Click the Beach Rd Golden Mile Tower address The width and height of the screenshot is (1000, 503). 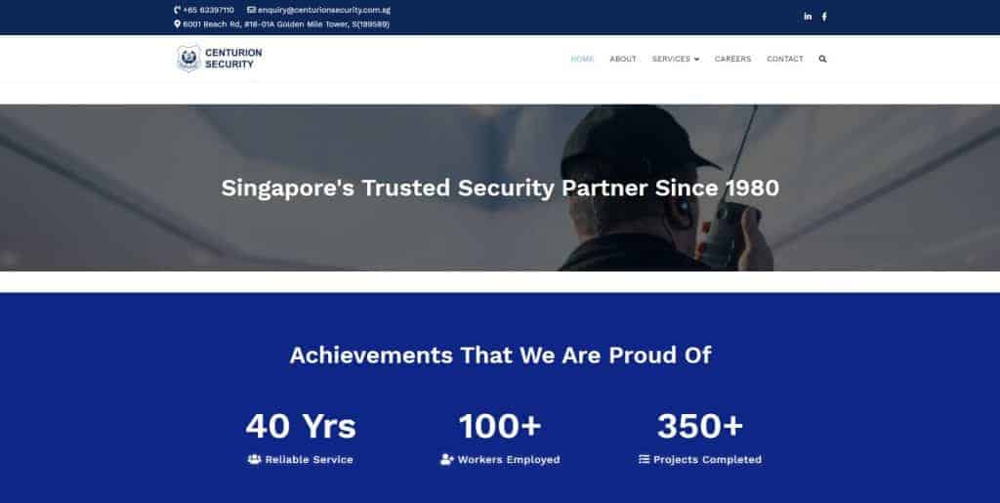[286, 24]
